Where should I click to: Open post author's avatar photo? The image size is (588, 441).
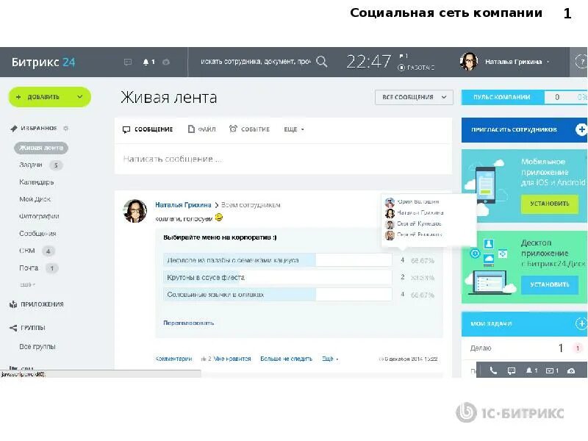(135, 211)
